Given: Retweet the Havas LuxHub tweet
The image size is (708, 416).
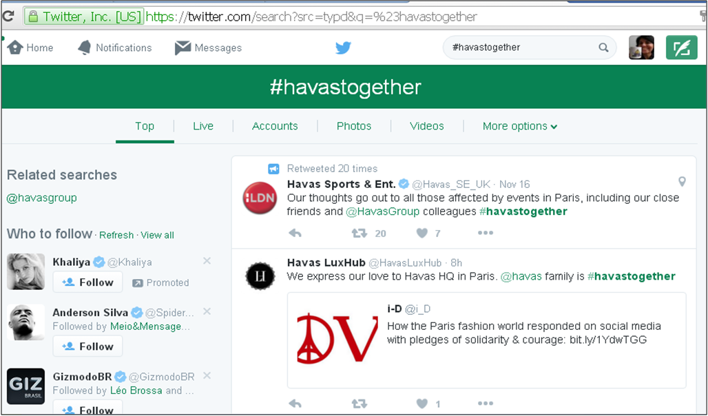Looking at the screenshot, I should tap(360, 404).
